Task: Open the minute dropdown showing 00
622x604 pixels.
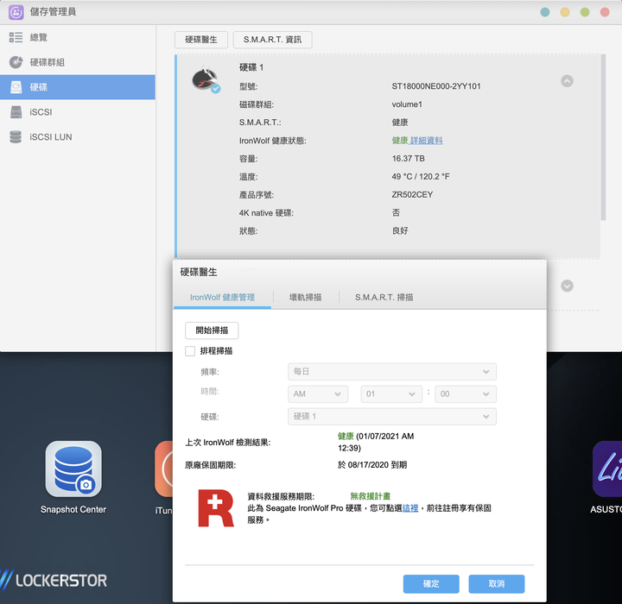Action: point(466,394)
